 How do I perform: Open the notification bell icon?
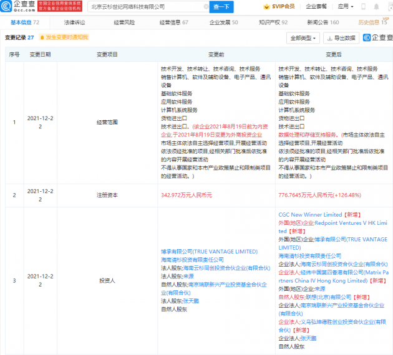pyautogui.click(x=376, y=7)
